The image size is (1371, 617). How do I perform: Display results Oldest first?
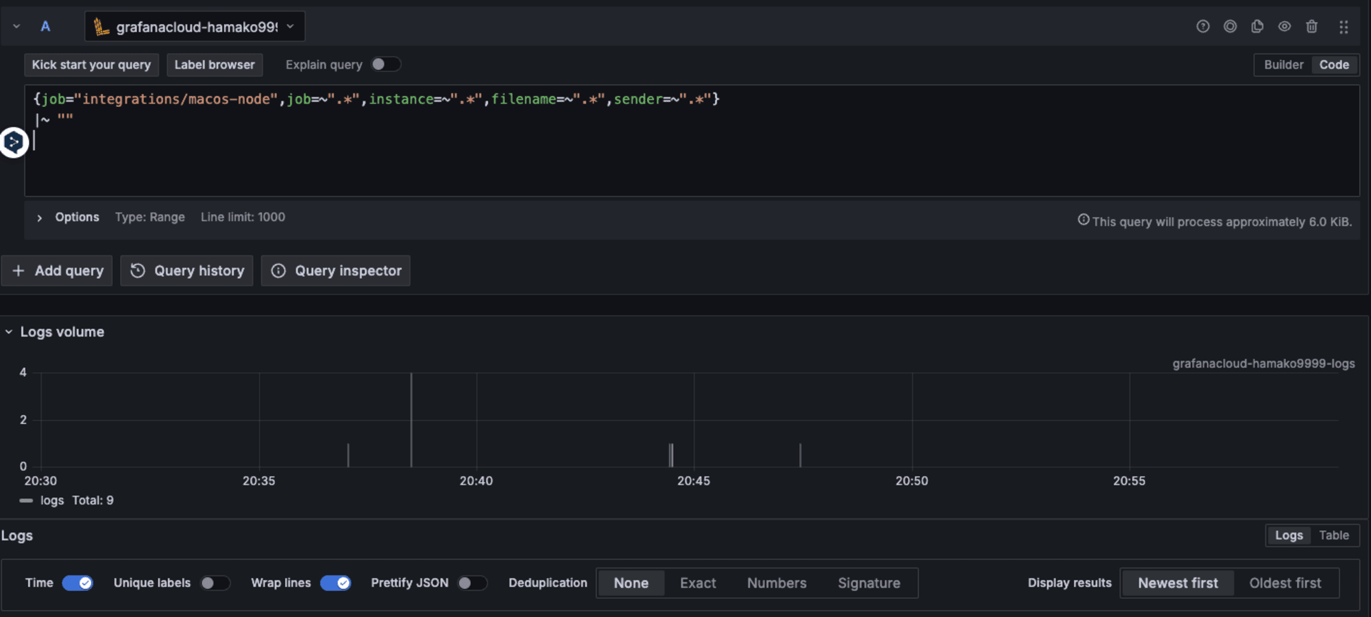click(x=1285, y=583)
